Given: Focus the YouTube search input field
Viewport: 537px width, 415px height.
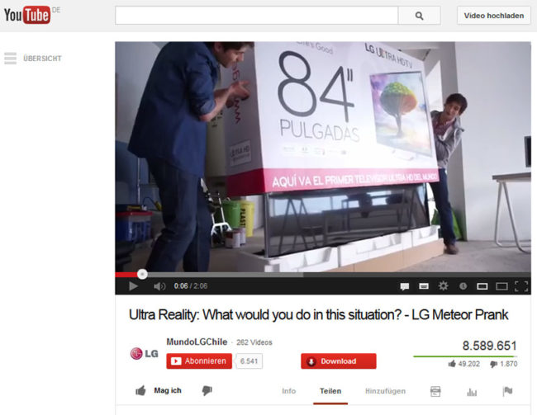Looking at the screenshot, I should click(x=256, y=16).
